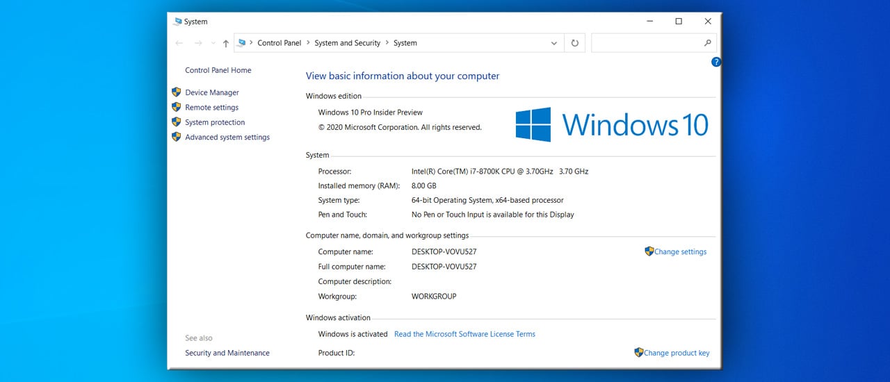Refresh the System page

[574, 43]
